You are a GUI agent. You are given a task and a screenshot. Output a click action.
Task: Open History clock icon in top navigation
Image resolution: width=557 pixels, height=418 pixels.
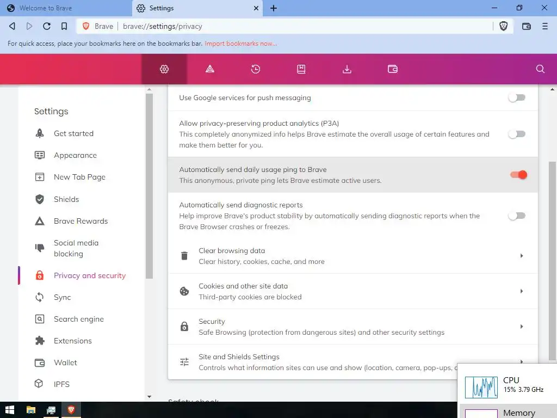coord(256,69)
